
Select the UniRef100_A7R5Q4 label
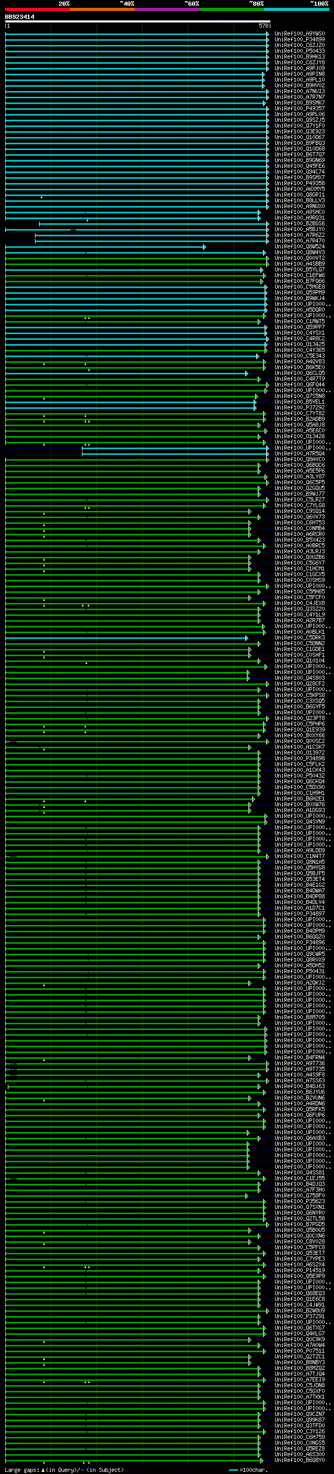click(x=299, y=453)
